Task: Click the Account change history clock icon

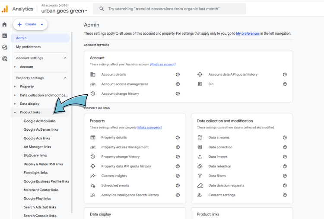Action: [x=93, y=93]
